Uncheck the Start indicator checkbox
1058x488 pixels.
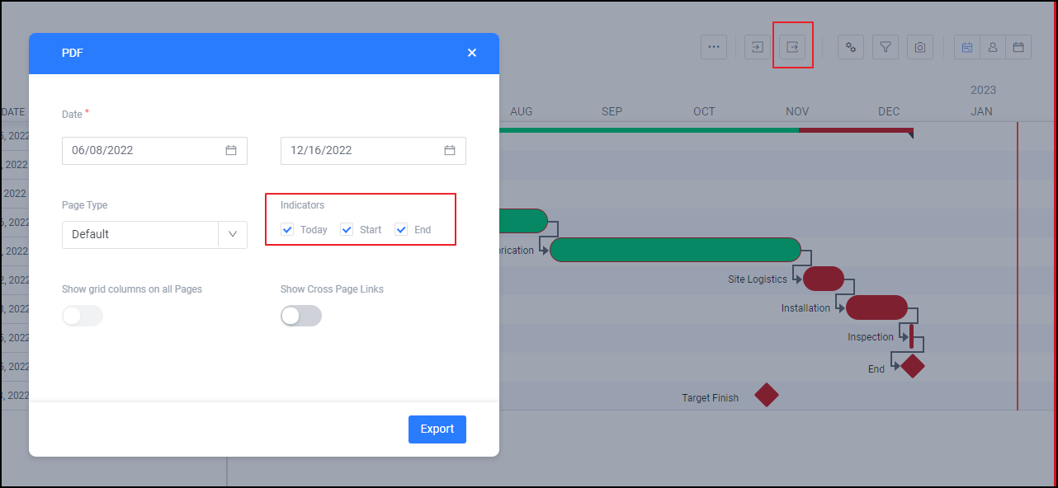[x=347, y=229]
